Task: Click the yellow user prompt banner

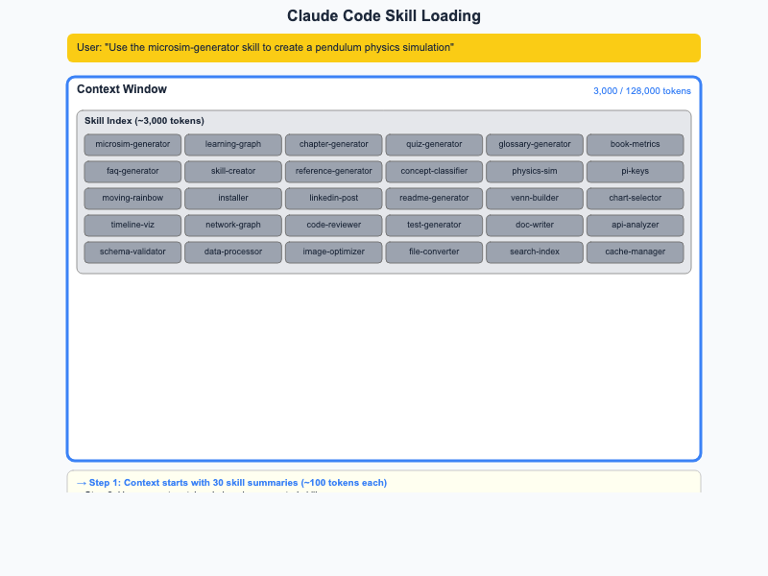Action: tap(384, 47)
